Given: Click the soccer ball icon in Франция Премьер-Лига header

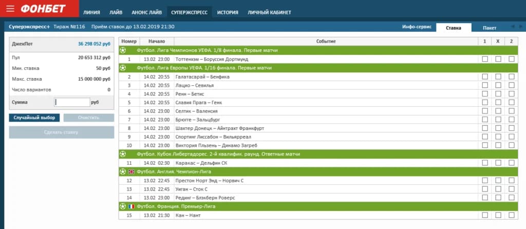Looking at the screenshot, I should (x=123, y=206).
